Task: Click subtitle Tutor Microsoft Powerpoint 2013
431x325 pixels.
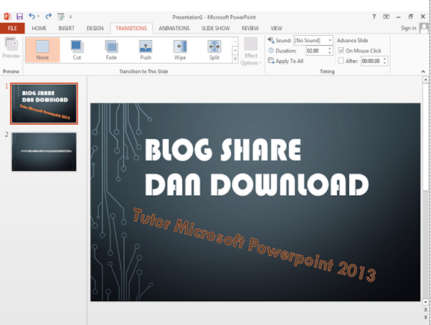Action: point(255,245)
